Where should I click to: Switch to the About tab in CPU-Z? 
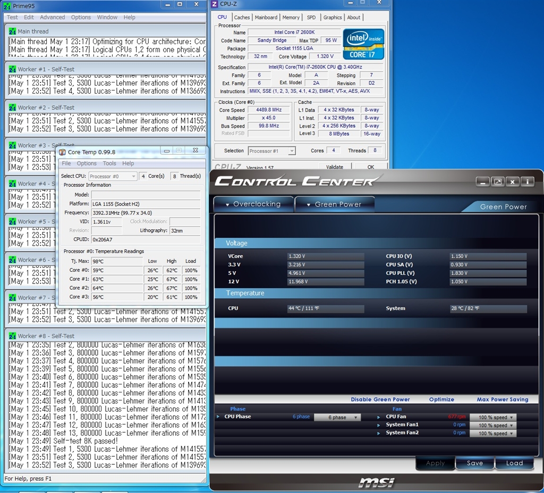click(x=353, y=18)
